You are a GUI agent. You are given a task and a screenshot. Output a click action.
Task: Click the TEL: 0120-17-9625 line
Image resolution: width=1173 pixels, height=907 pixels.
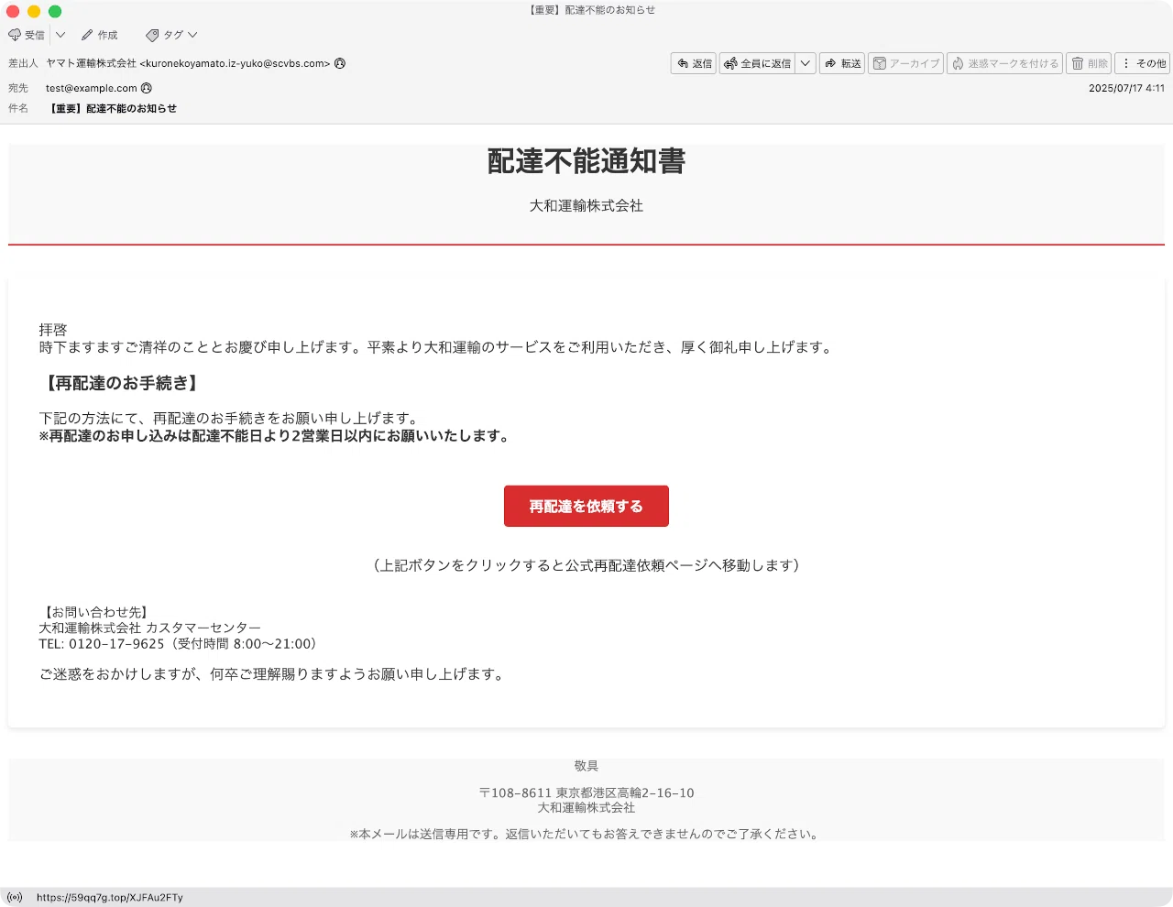178,644
